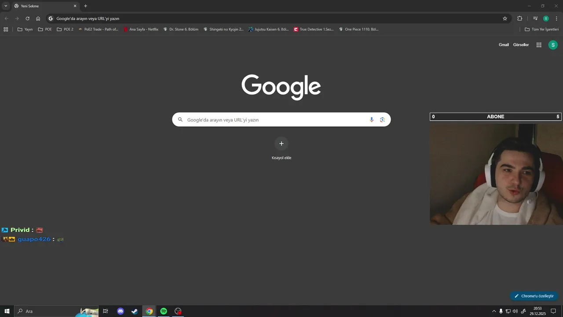Click the Google search box
Viewport: 563px width, 317px height.
coord(281,120)
